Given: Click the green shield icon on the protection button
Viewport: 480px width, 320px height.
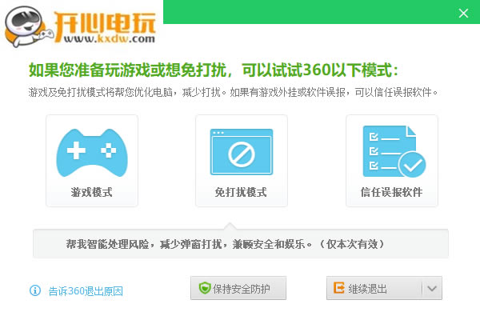Looking at the screenshot, I should (x=204, y=289).
